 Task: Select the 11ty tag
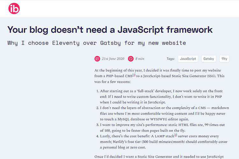click(224, 59)
